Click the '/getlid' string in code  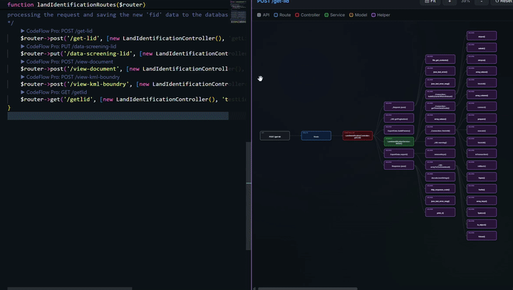(x=78, y=100)
